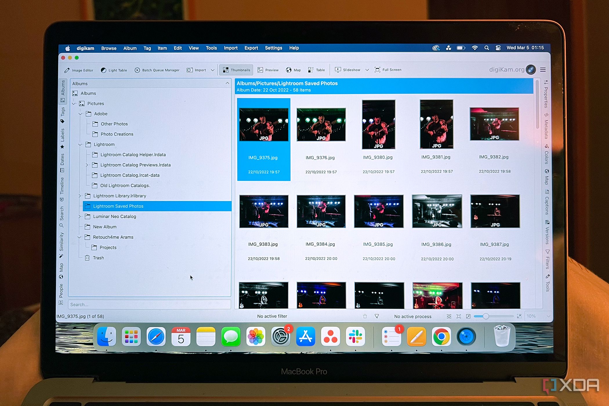Screen dimensions: 609x406
Task: Collapse the Retouch4me Arams node
Action: (x=79, y=237)
